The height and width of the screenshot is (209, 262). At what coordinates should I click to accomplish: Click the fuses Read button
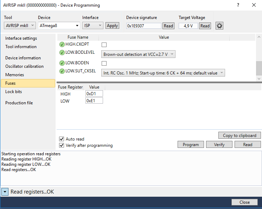tap(248, 145)
